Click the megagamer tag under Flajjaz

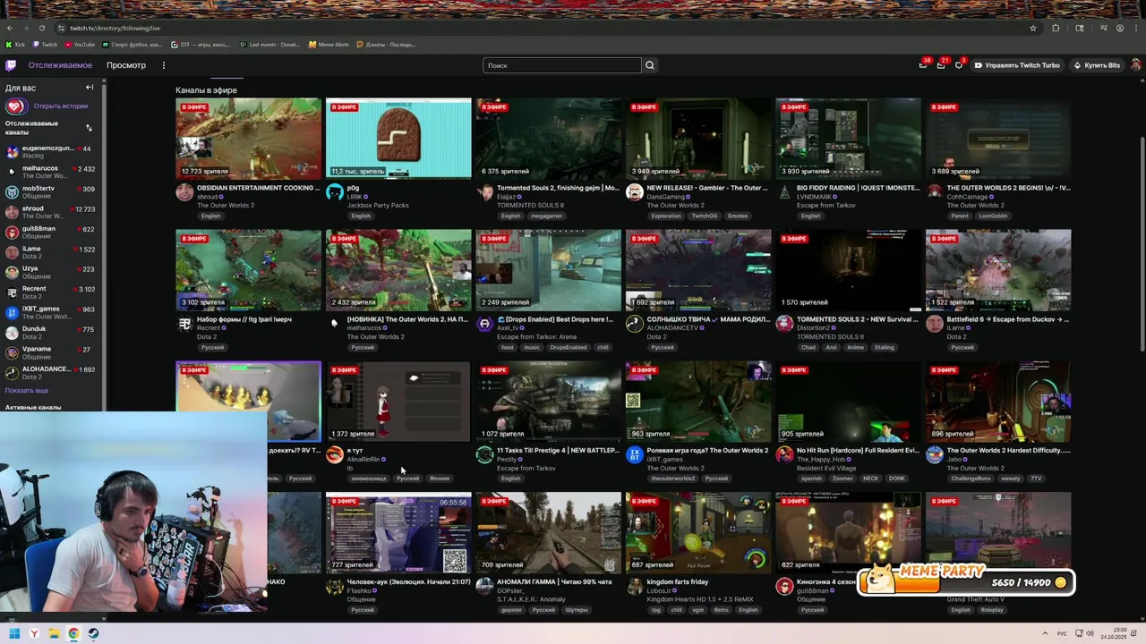[x=546, y=216]
